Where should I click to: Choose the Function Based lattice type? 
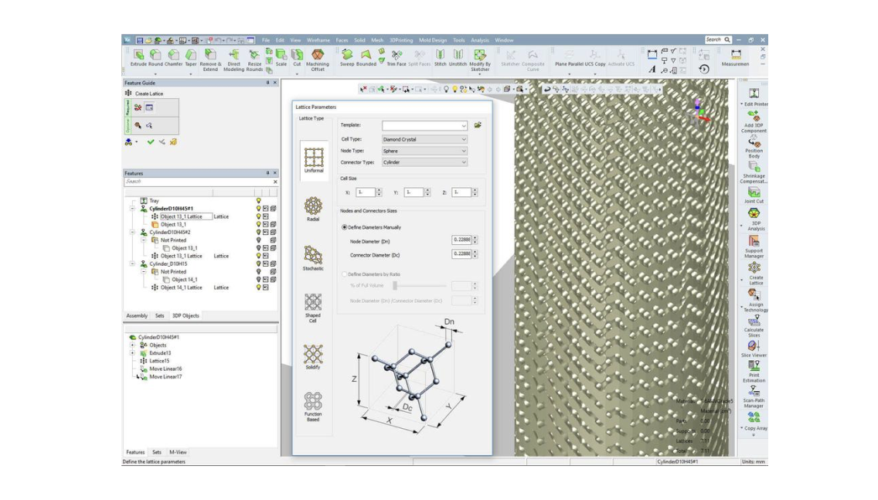(313, 407)
